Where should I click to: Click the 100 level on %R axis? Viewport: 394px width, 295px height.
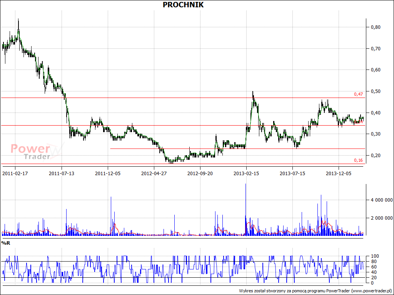click(x=375, y=256)
